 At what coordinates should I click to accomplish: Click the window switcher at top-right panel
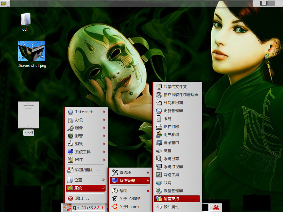tap(268, 3)
